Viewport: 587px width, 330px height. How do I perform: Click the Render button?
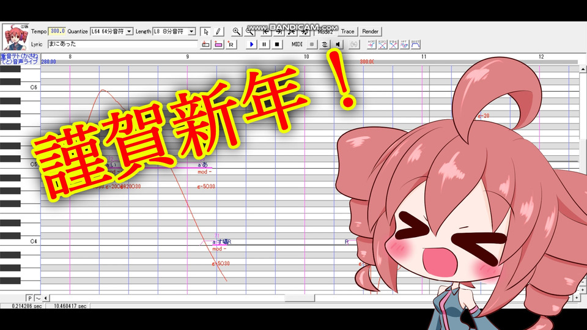pyautogui.click(x=371, y=32)
